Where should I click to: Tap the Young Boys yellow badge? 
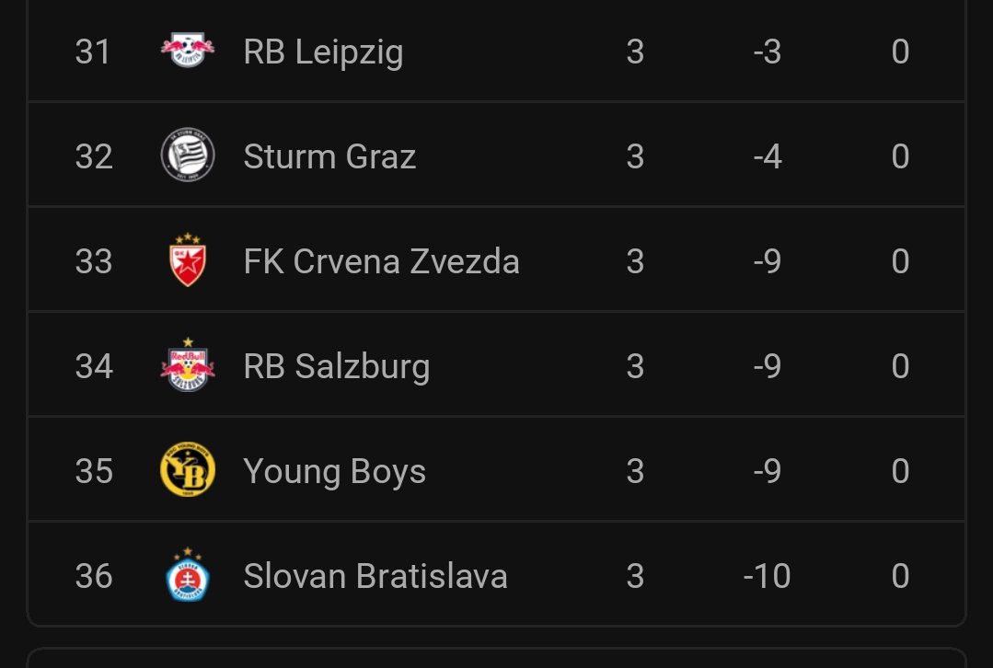tap(188, 470)
